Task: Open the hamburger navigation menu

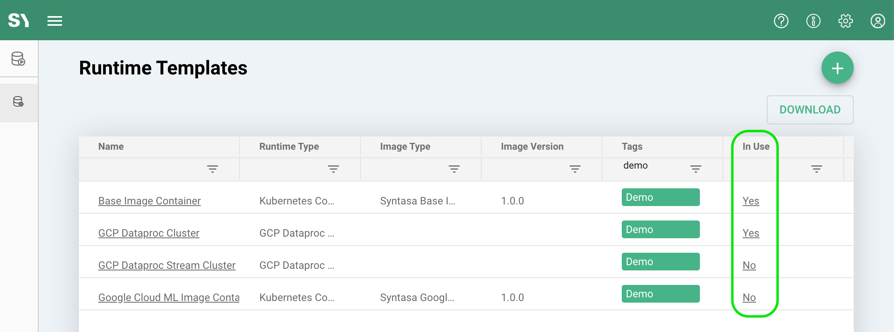Action: click(55, 21)
